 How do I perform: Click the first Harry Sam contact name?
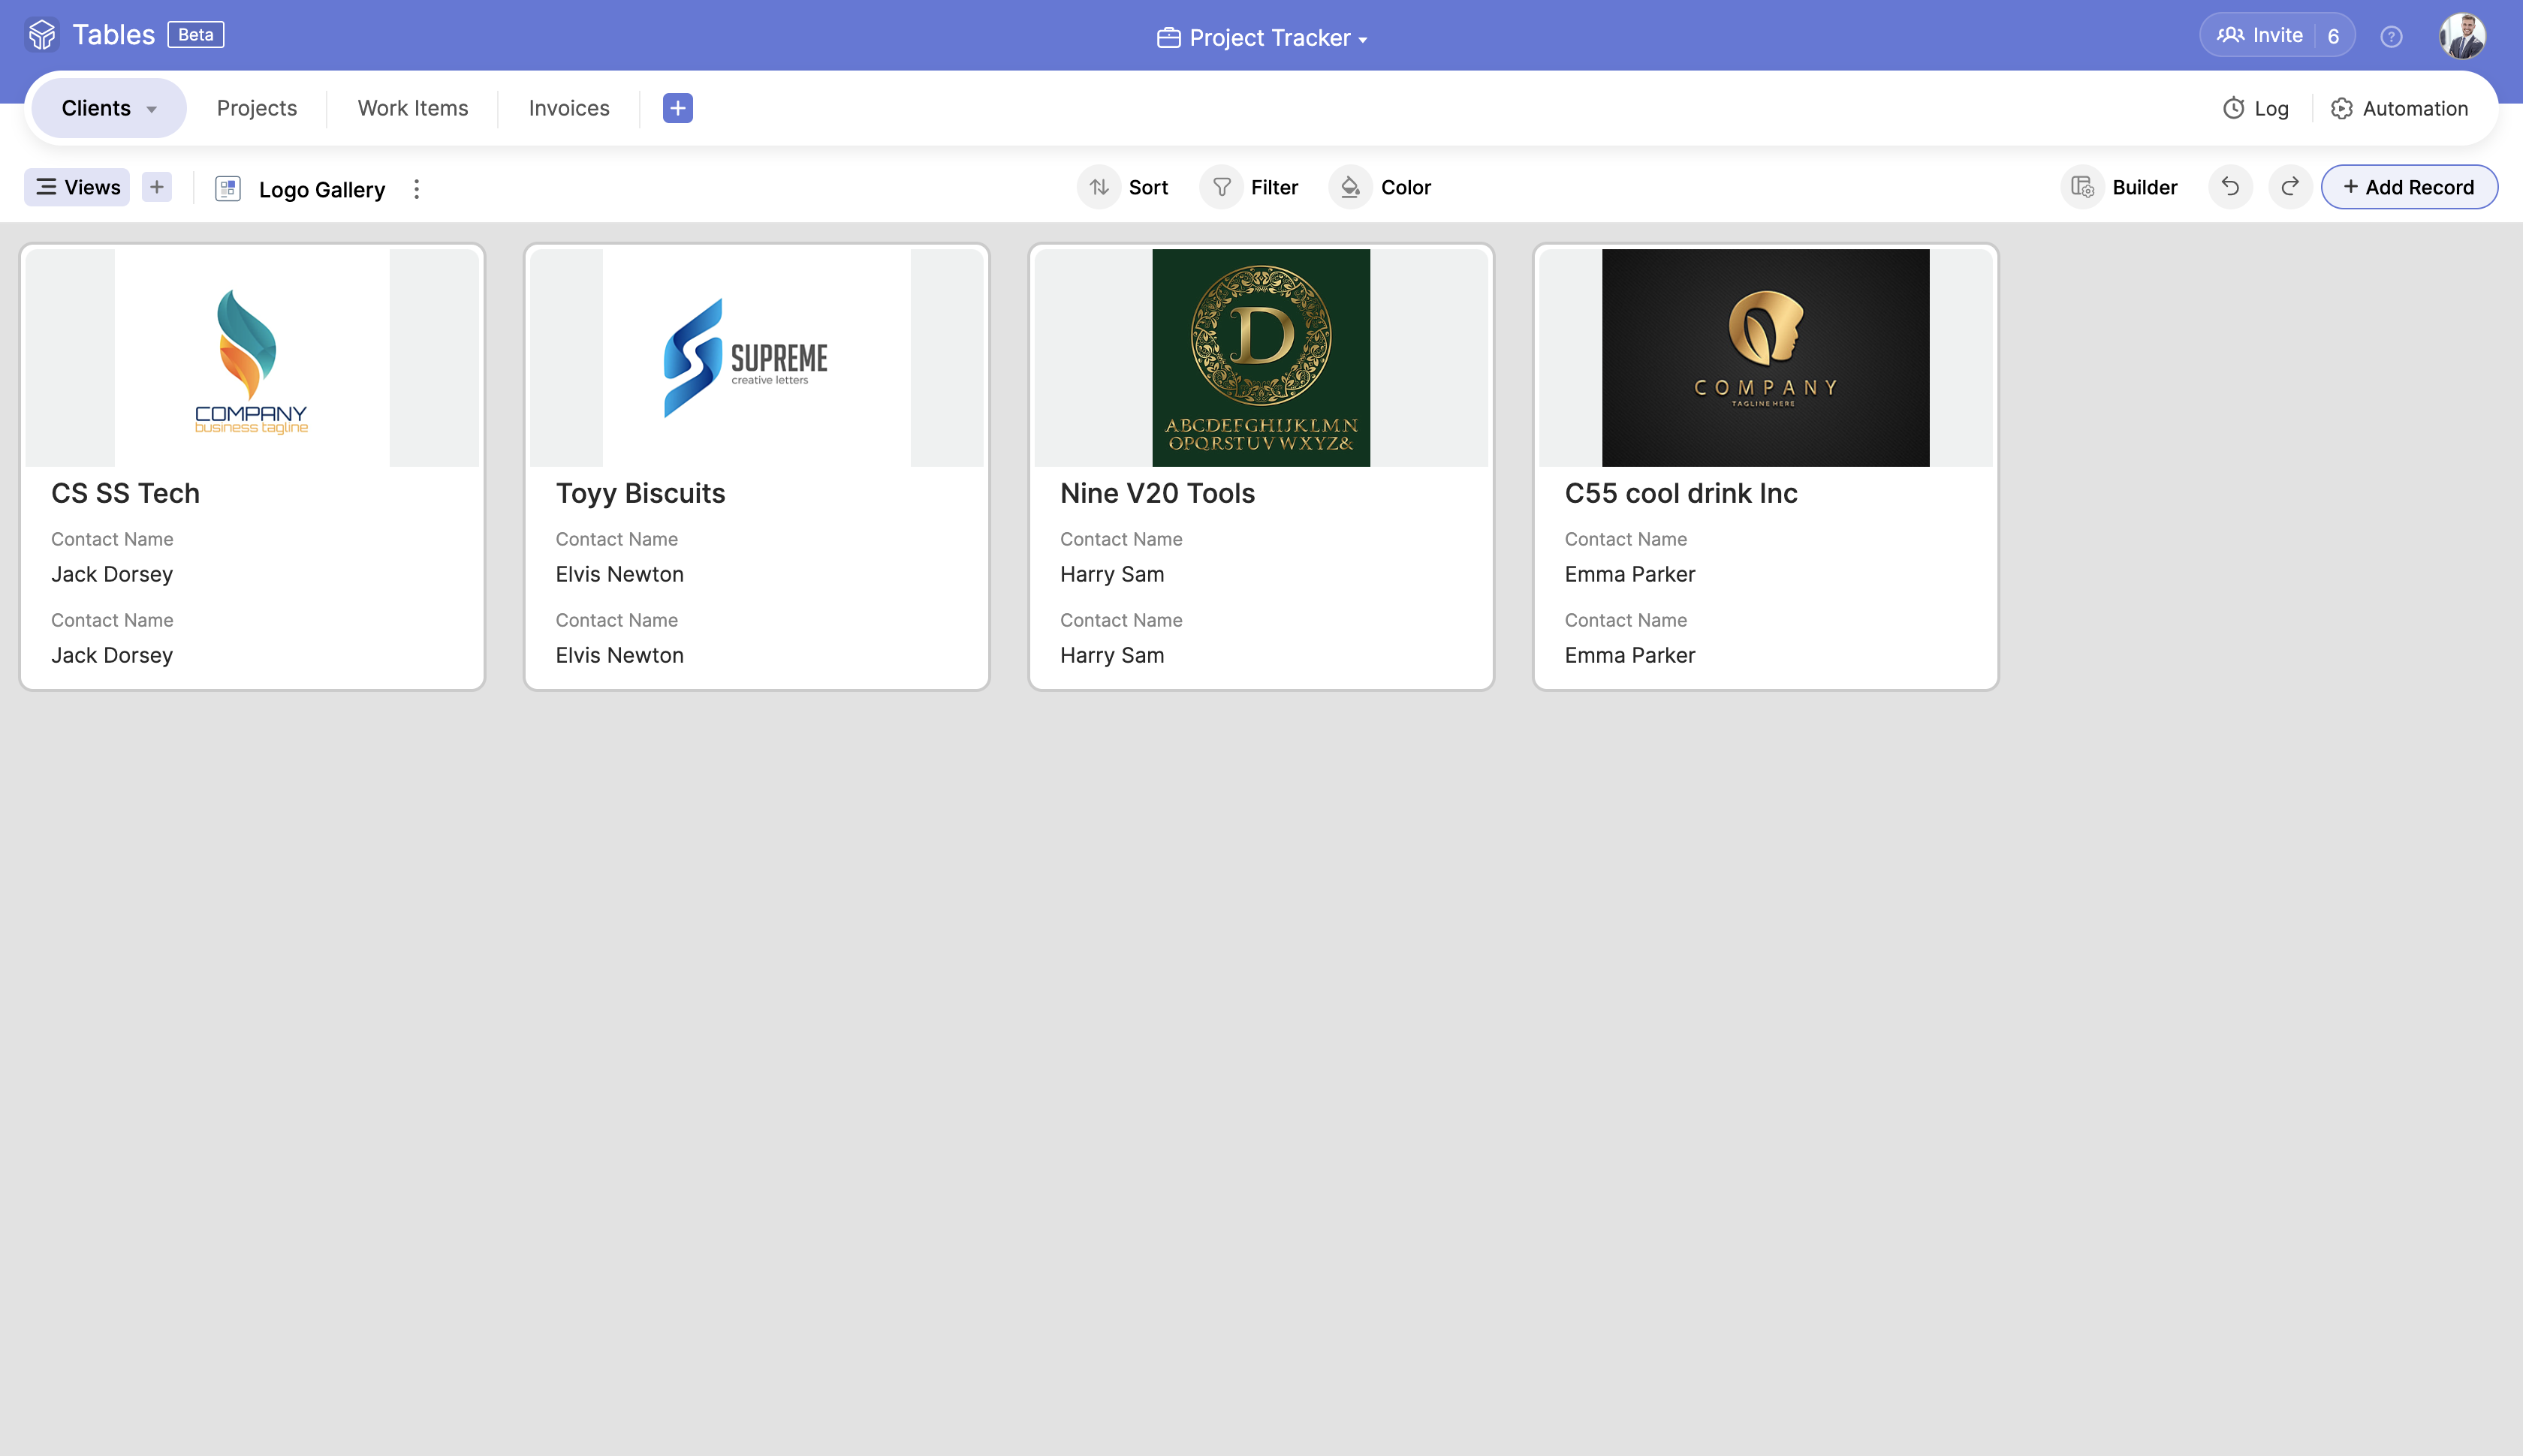pyautogui.click(x=1111, y=574)
